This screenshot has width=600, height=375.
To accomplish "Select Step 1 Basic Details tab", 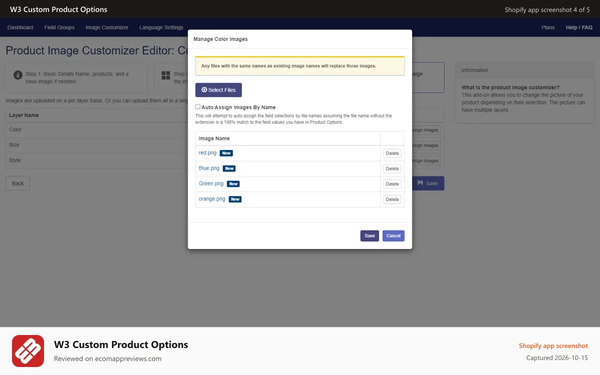I will click(76, 77).
